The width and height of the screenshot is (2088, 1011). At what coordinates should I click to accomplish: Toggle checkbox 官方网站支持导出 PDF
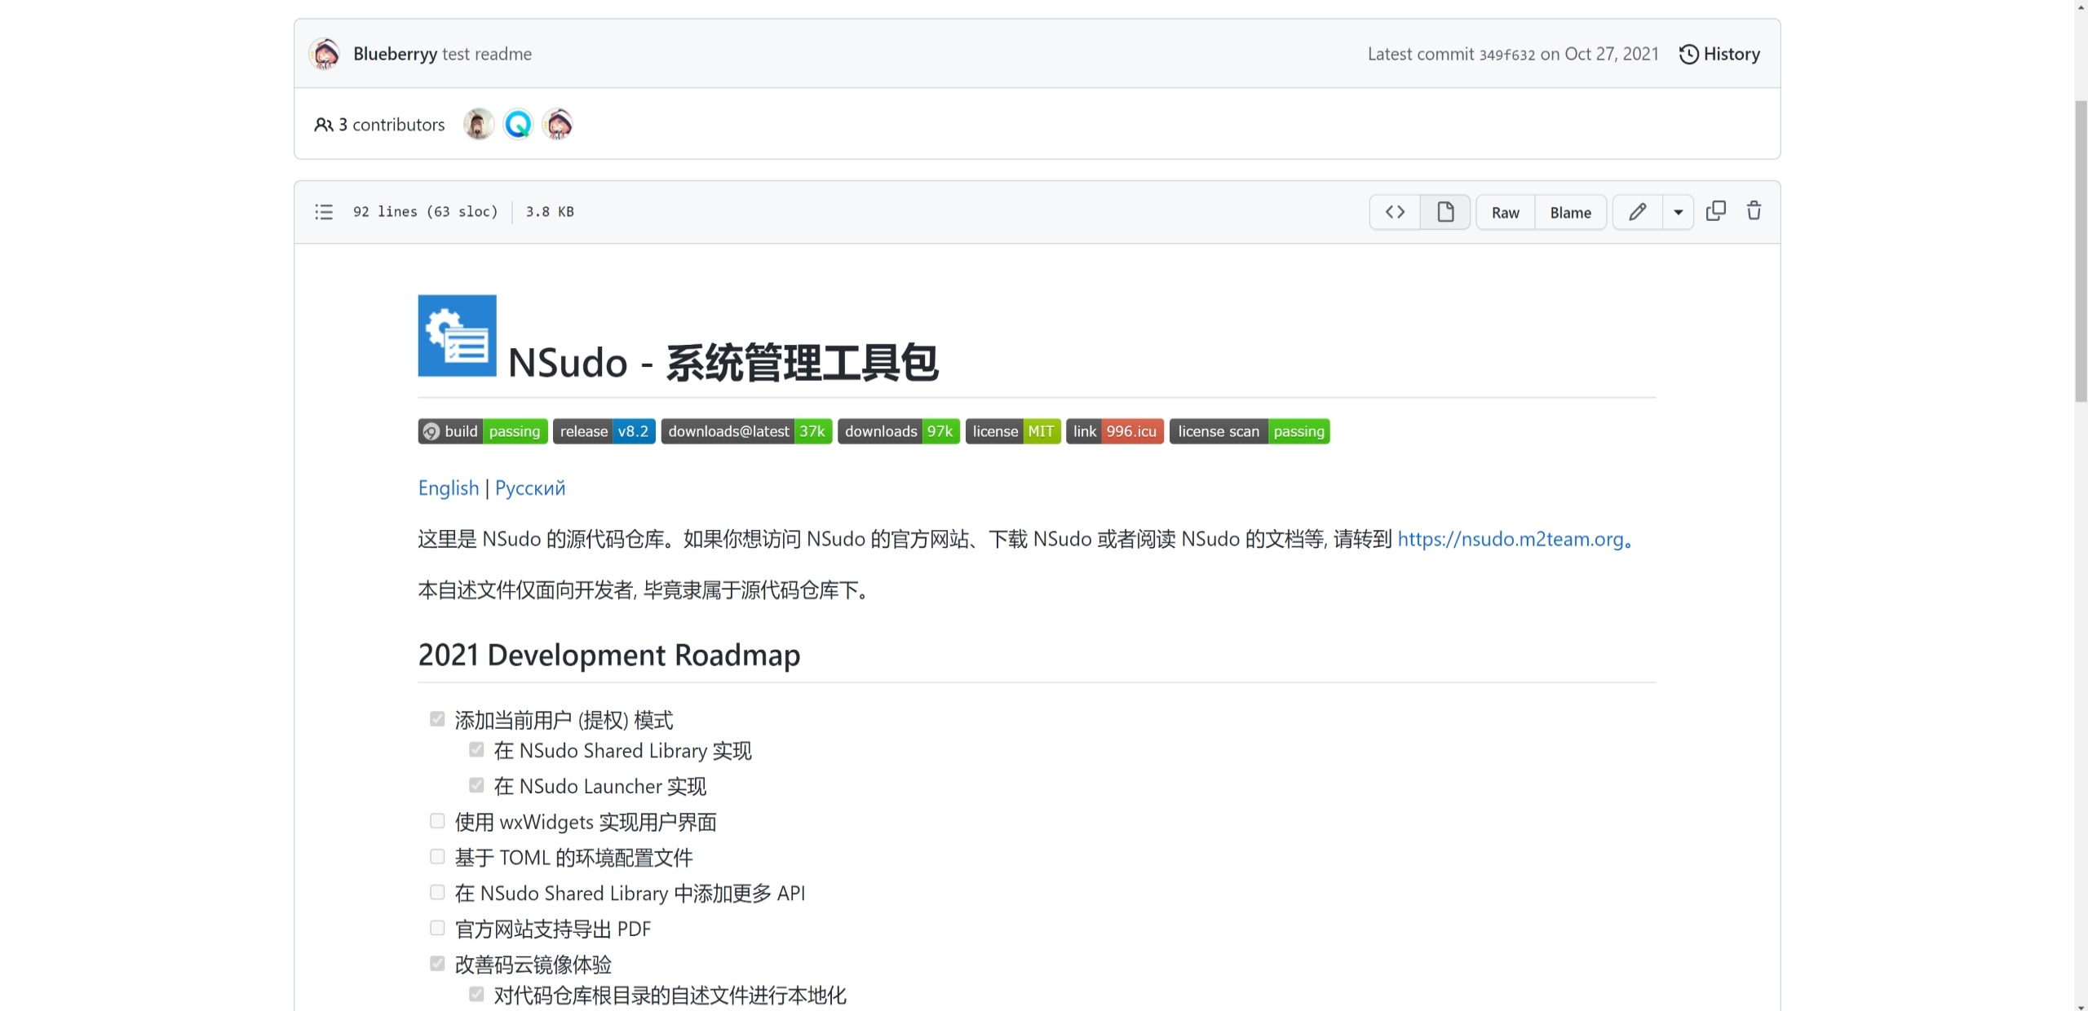[x=437, y=929]
